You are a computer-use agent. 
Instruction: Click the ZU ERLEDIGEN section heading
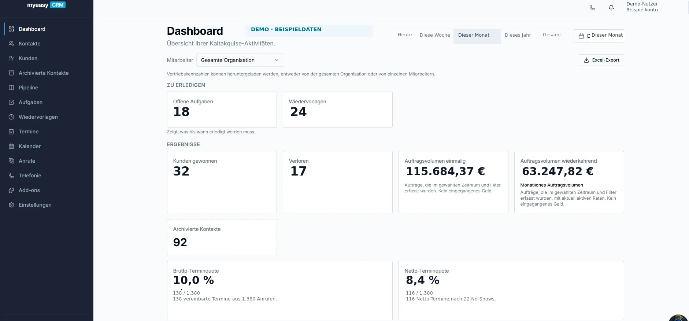point(186,85)
